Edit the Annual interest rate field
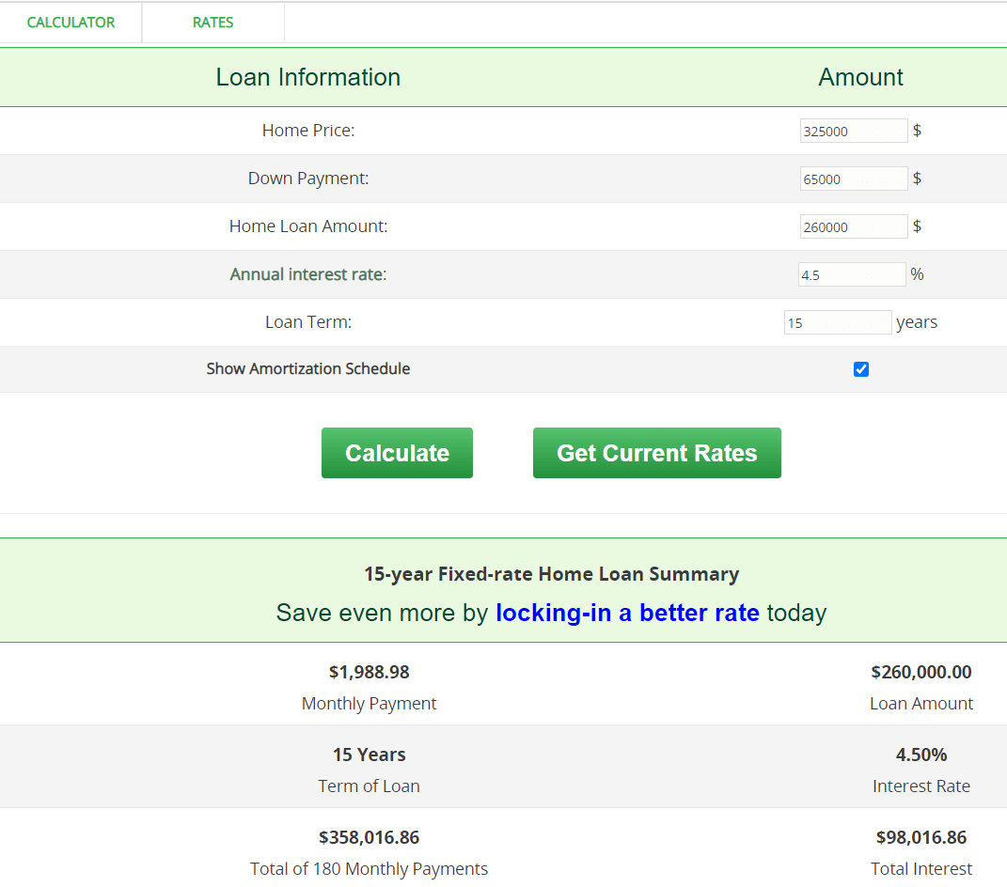The height and width of the screenshot is (887, 1007). coord(852,274)
